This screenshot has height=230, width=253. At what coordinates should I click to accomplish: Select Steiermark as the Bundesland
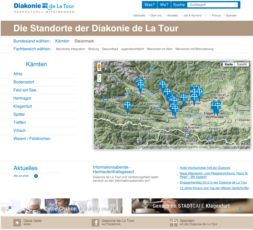84,41
